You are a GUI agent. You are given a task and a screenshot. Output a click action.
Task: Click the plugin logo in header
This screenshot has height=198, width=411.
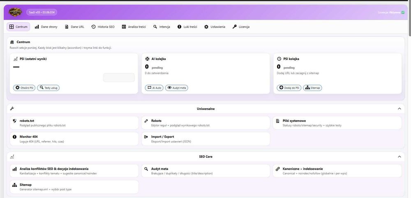[x=15, y=12]
